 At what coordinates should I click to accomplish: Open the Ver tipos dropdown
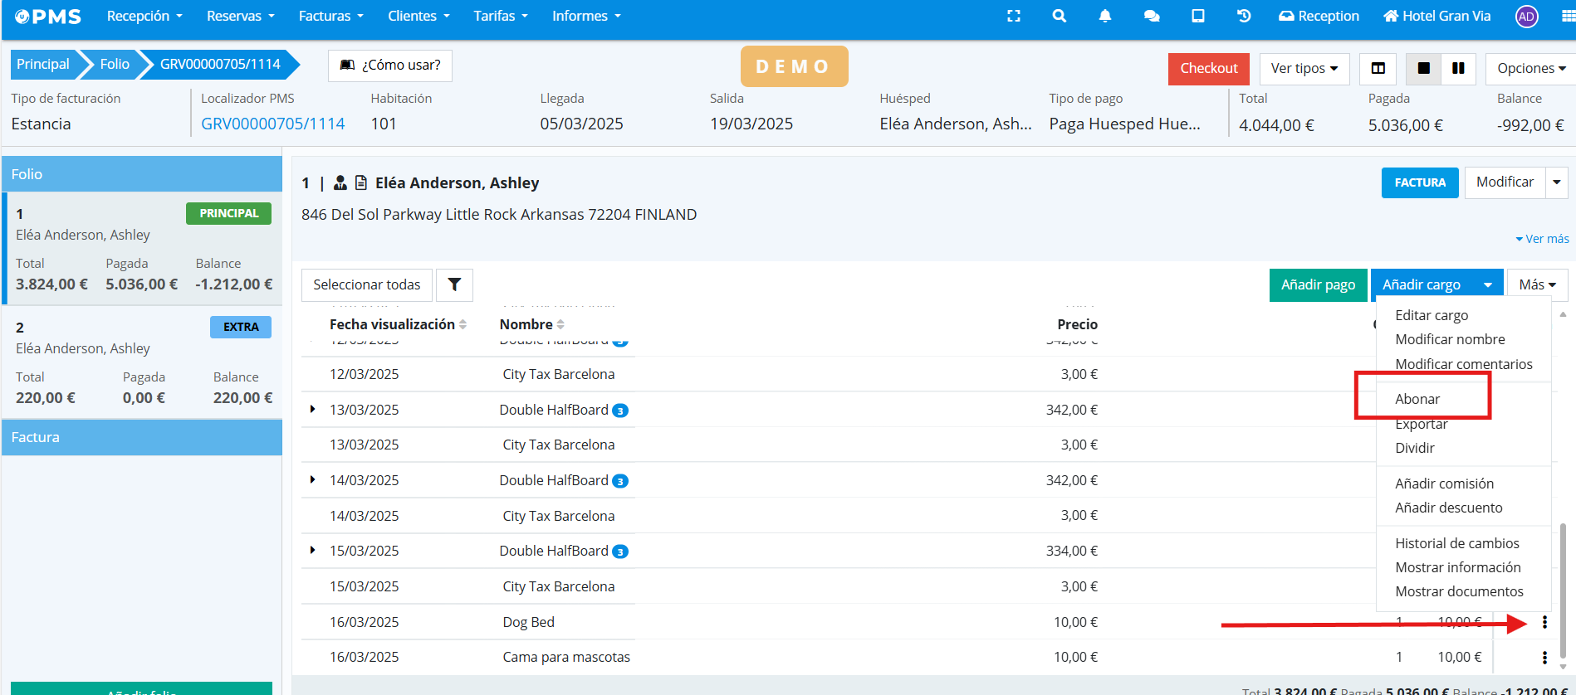1304,68
